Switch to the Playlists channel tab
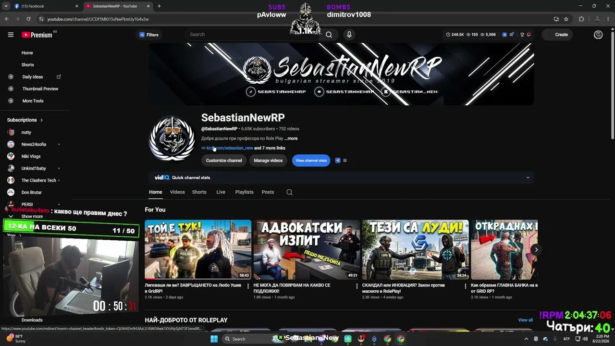615x346 pixels. point(244,192)
